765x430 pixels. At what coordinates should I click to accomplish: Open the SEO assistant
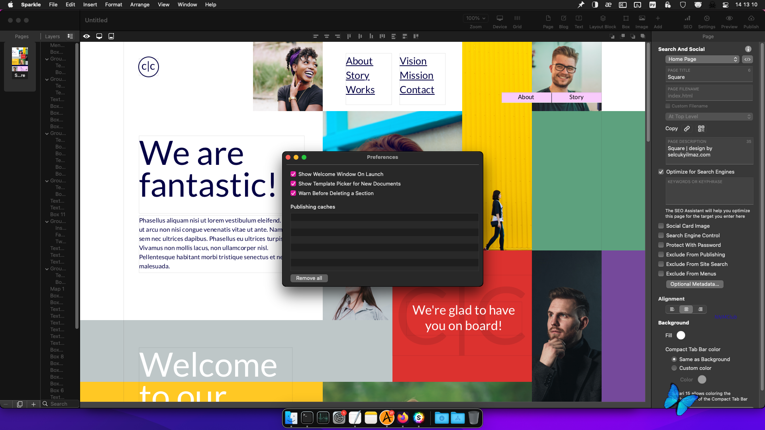[x=688, y=21]
